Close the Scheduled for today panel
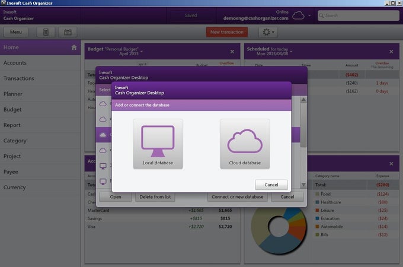 tap(391, 52)
